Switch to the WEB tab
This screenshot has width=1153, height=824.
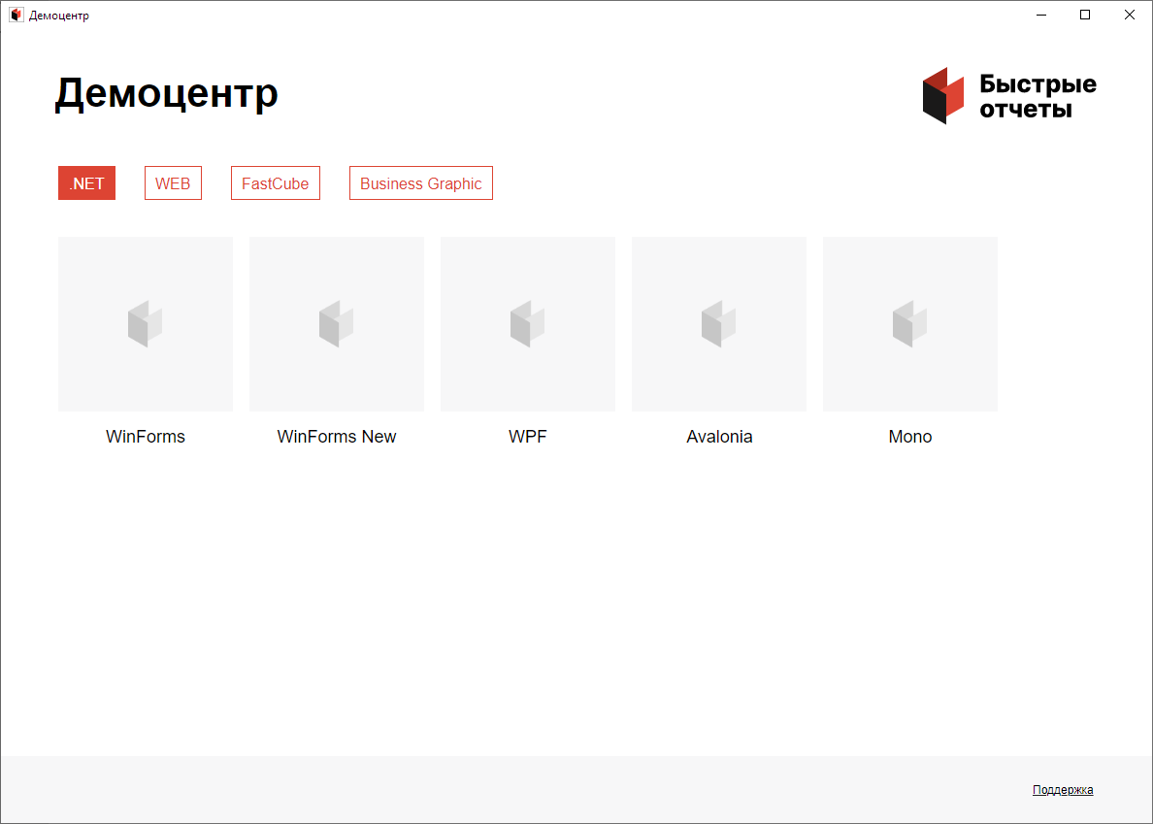coord(173,183)
